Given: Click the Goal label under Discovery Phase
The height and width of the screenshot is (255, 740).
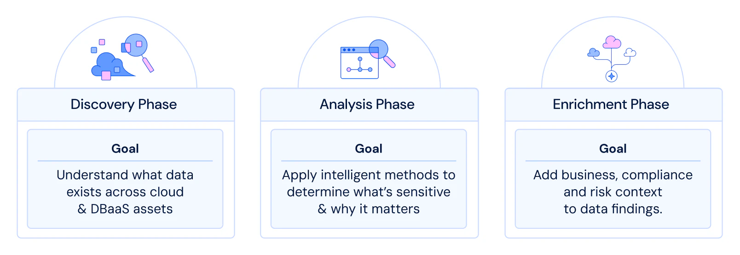Looking at the screenshot, I should point(125,148).
